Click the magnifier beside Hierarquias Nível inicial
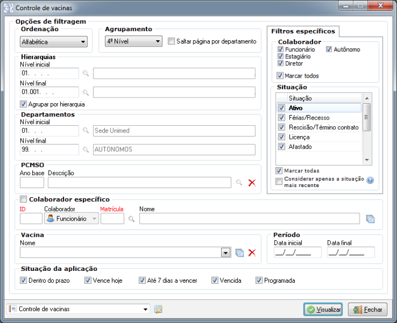The width and height of the screenshot is (397, 323). click(x=86, y=74)
